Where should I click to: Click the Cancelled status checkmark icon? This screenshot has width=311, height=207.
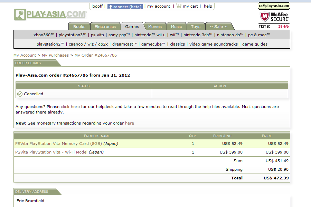[x=20, y=94]
